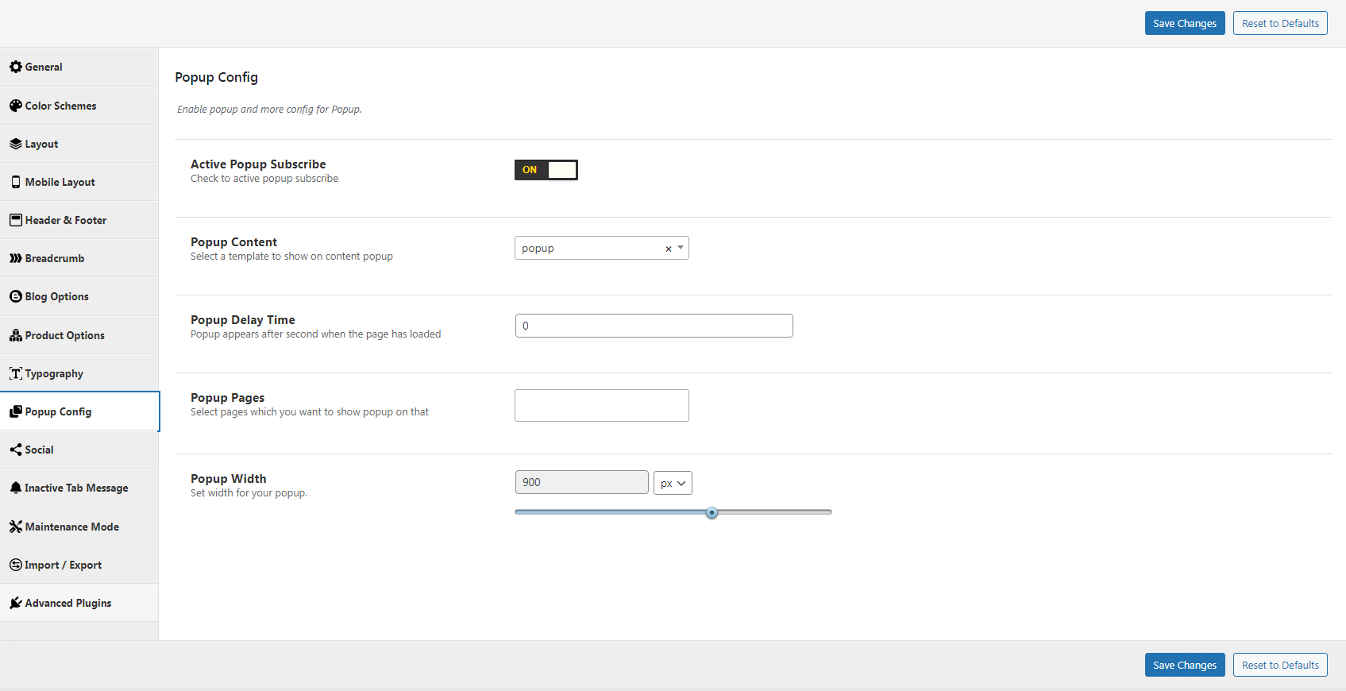Image resolution: width=1346 pixels, height=691 pixels.
Task: Click the top Save Changes button
Action: pyautogui.click(x=1184, y=23)
